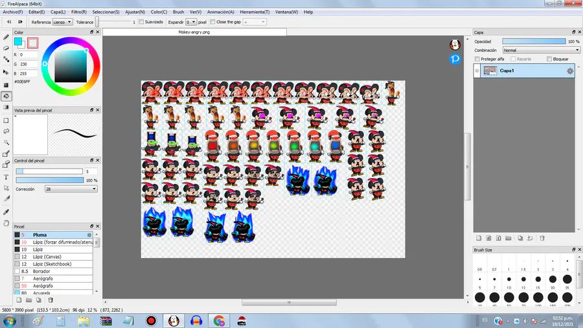Merge the layer down
This screenshot has height=328, width=583.
click(530, 238)
